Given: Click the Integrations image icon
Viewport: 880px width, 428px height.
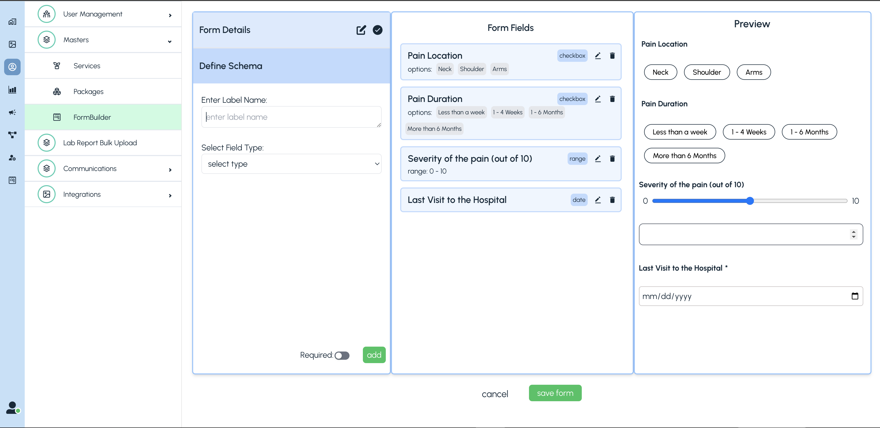Looking at the screenshot, I should (x=46, y=194).
